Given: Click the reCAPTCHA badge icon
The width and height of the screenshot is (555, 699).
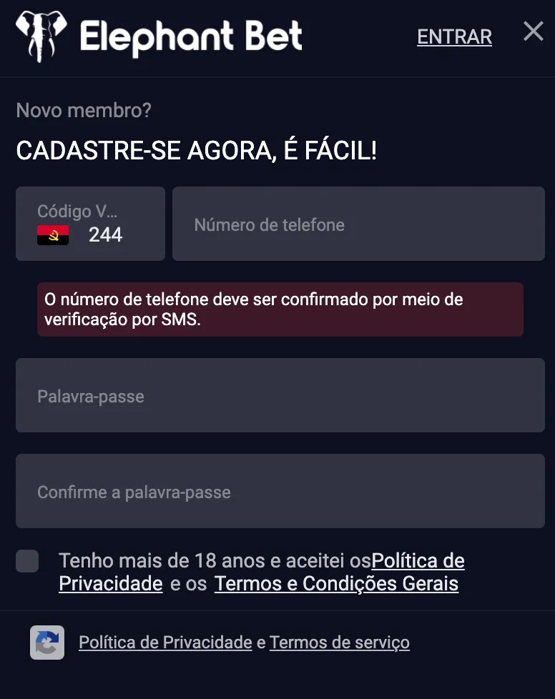Looking at the screenshot, I should (x=47, y=643).
